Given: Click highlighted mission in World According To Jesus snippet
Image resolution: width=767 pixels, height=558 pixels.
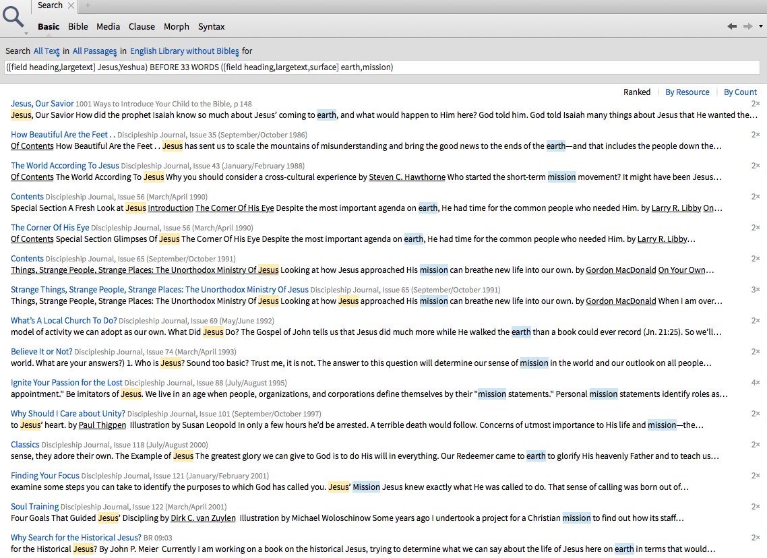Looking at the screenshot, I should 561,177.
